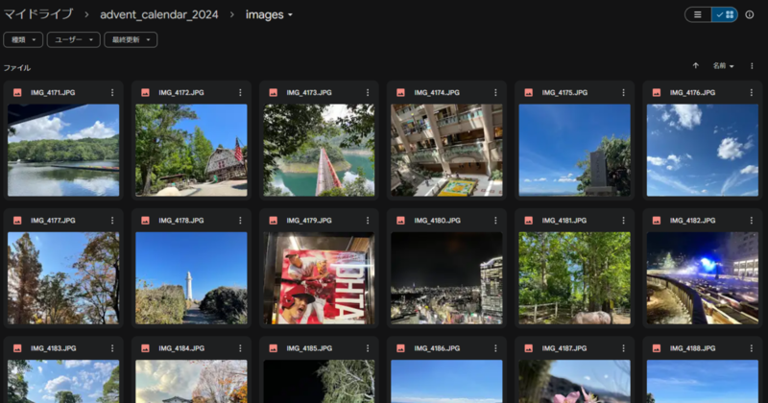Viewport: 768px width, 403px height.
Task: Open the 種類 type filter dropdown
Action: tap(23, 39)
